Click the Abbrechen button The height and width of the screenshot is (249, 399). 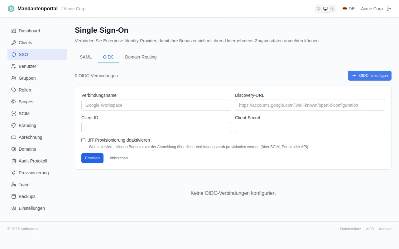[119, 158]
